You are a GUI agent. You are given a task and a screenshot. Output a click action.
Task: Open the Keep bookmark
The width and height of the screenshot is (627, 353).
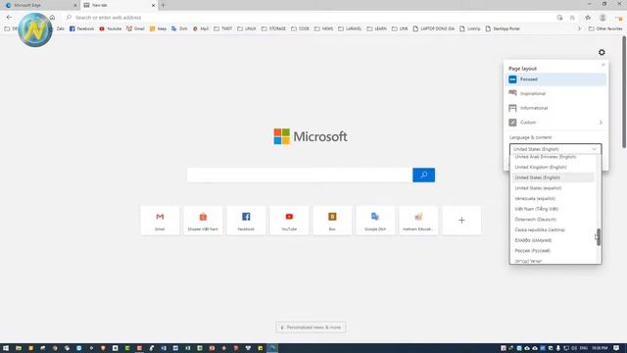(x=158, y=28)
